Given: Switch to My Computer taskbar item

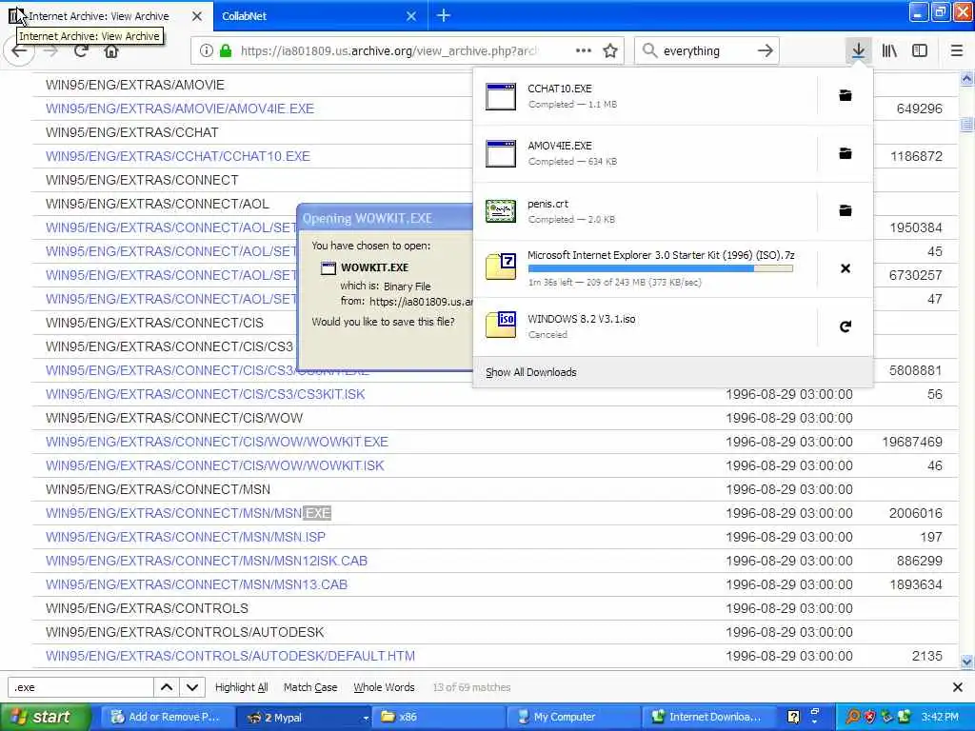Looking at the screenshot, I should [x=573, y=717].
